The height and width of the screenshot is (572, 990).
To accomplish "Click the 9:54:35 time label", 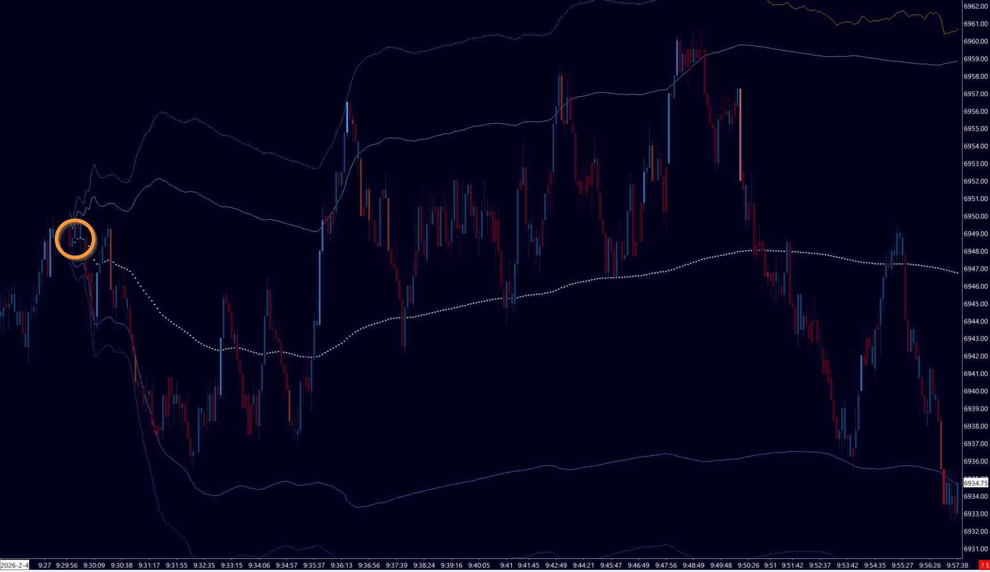I will [x=874, y=565].
